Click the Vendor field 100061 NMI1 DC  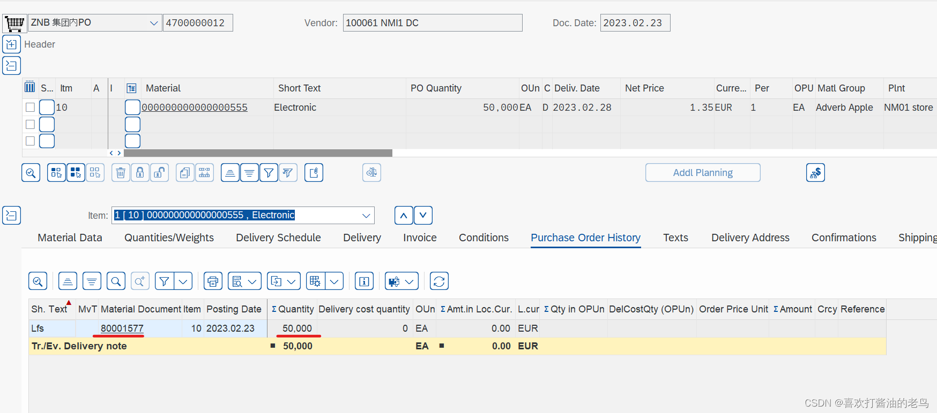click(x=433, y=23)
